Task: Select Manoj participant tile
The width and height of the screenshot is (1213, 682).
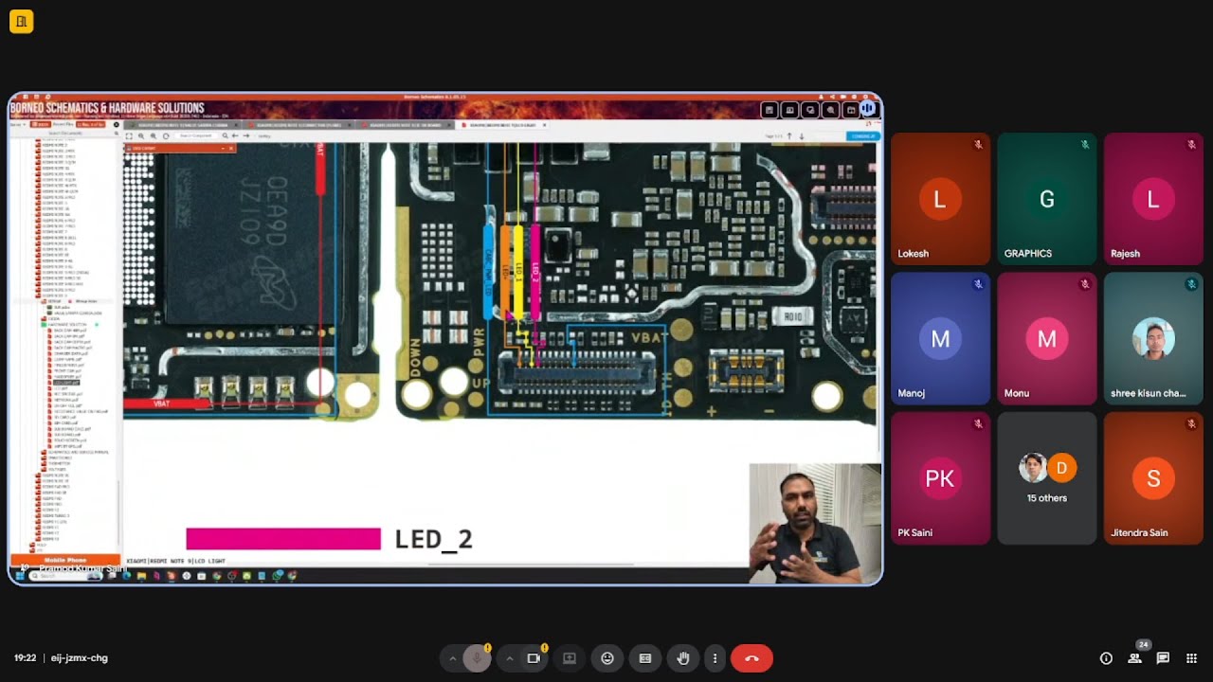Action: click(x=940, y=338)
